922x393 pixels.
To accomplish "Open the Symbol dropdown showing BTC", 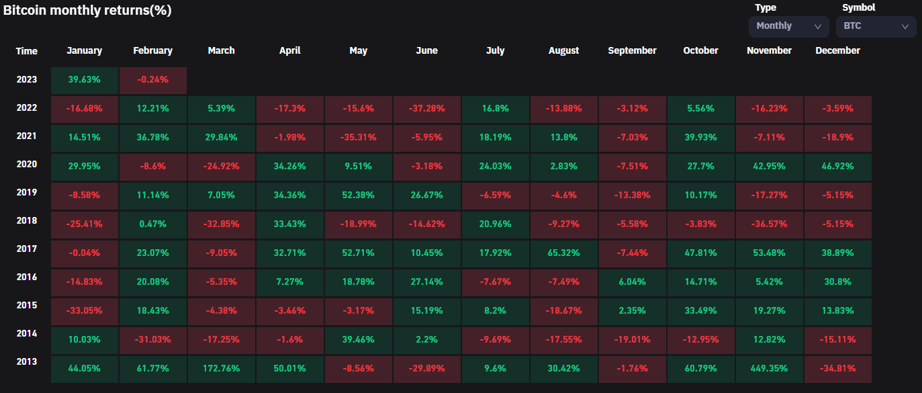I will (874, 26).
